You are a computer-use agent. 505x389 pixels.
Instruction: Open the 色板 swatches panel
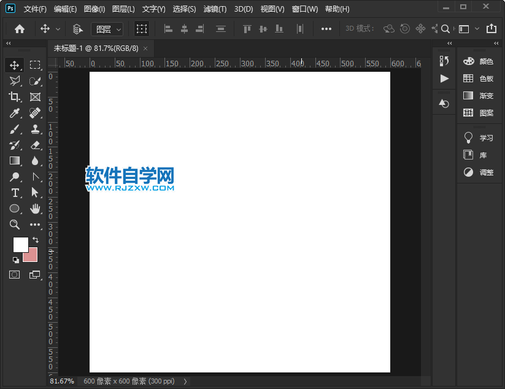484,78
